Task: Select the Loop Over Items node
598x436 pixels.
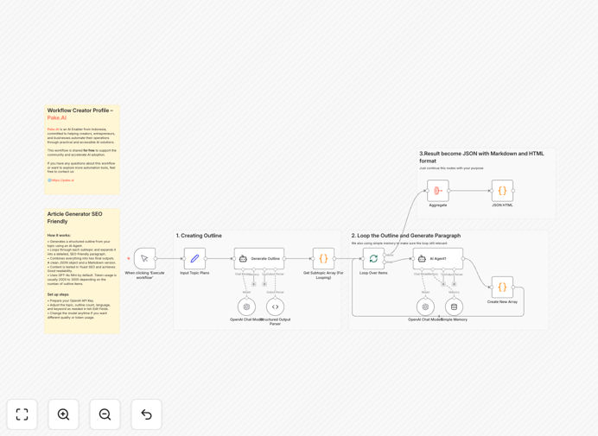Action: (x=373, y=259)
